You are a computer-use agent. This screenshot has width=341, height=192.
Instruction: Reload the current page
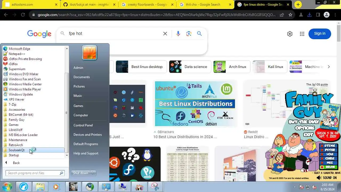pyautogui.click(x=23, y=15)
